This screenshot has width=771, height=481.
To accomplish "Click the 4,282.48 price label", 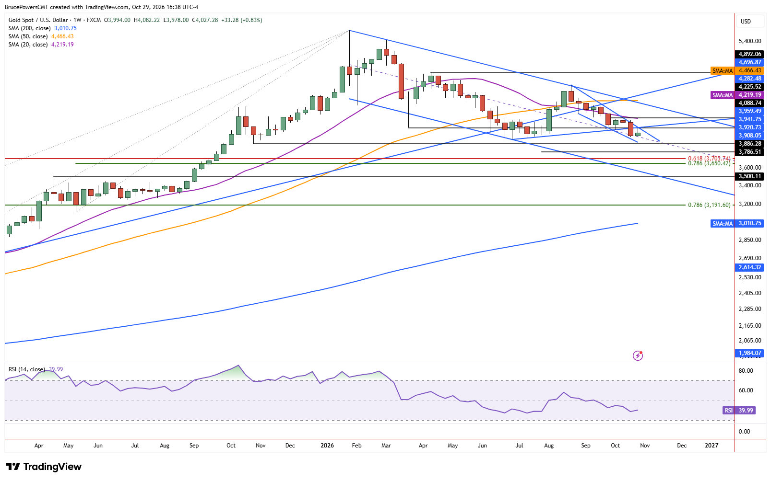I will (749, 79).
